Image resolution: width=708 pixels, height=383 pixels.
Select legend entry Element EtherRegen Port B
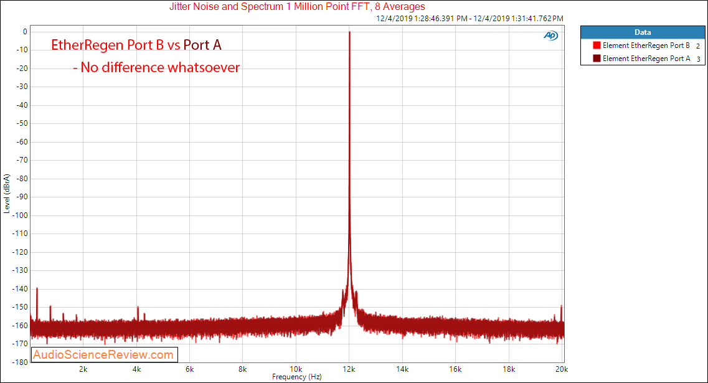(646, 45)
